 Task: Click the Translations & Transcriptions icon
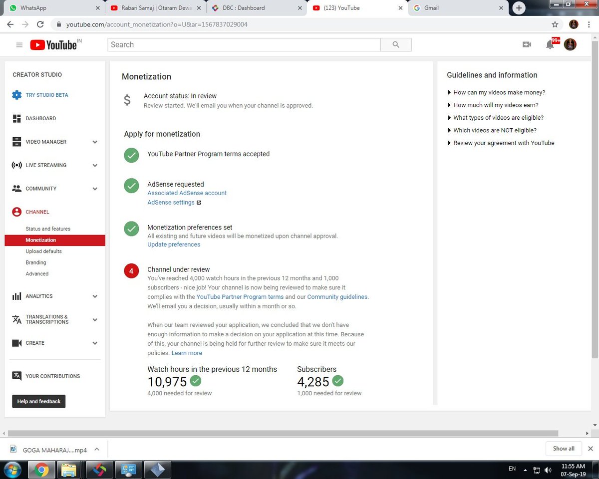point(17,320)
